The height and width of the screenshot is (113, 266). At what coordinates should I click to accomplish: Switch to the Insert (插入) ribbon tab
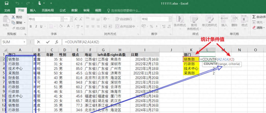(33, 10)
